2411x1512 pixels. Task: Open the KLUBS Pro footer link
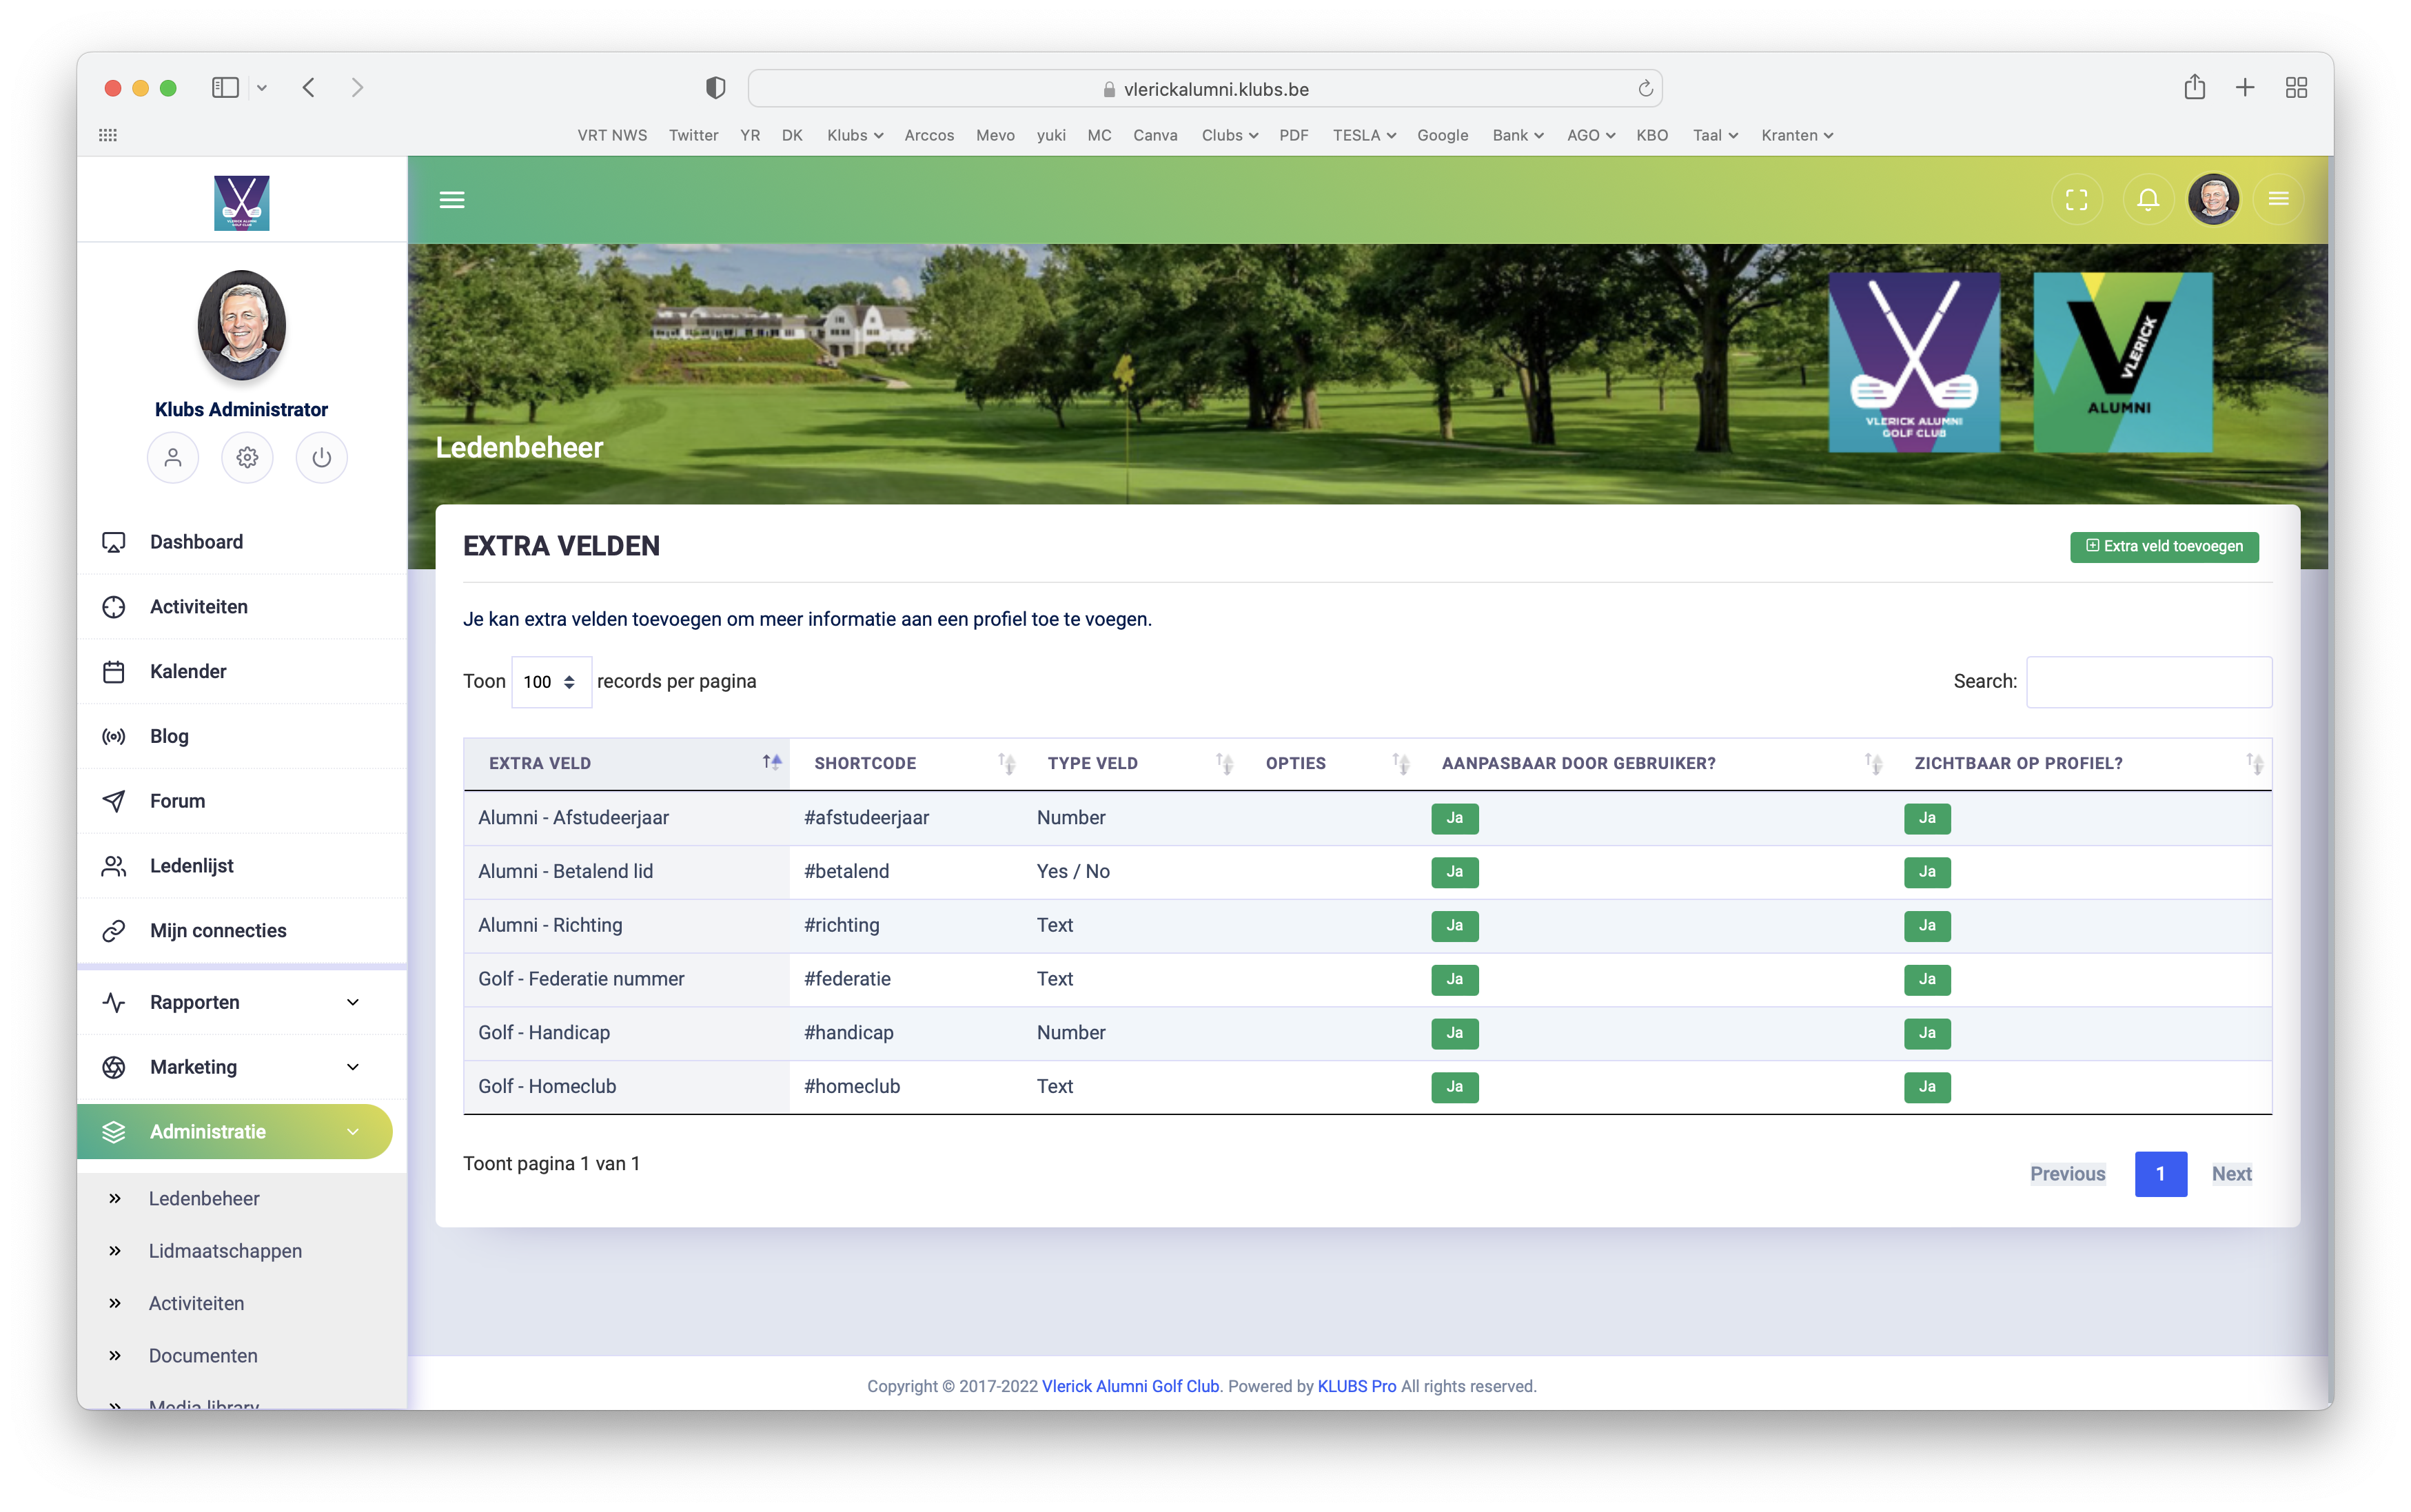point(1356,1386)
